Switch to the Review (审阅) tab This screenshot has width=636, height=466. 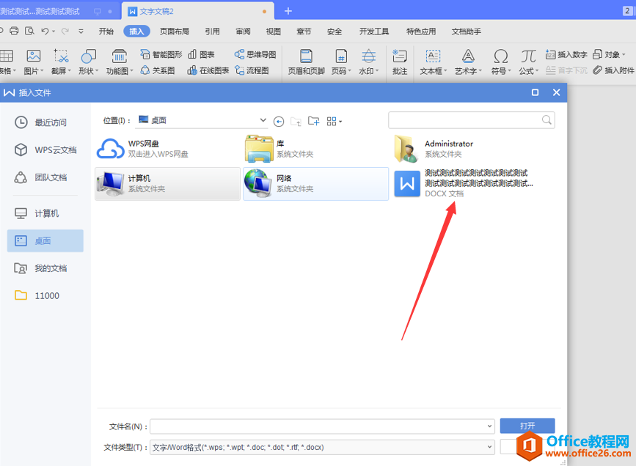coord(243,32)
